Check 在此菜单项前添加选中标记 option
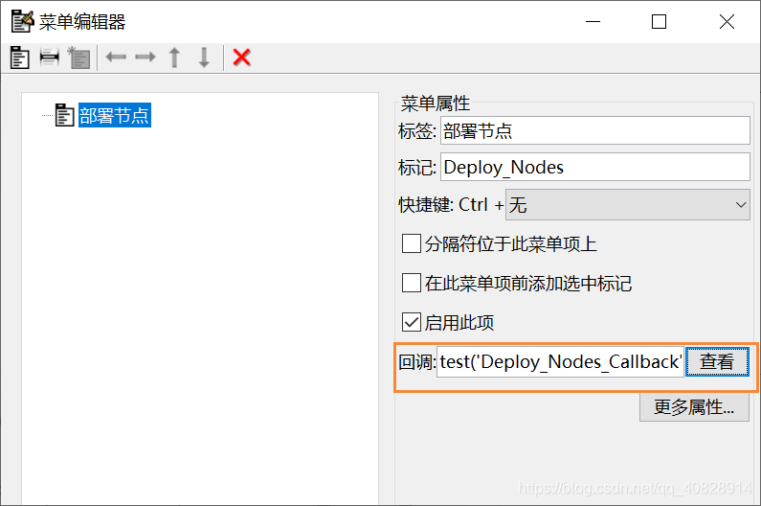The image size is (761, 506). [411, 283]
